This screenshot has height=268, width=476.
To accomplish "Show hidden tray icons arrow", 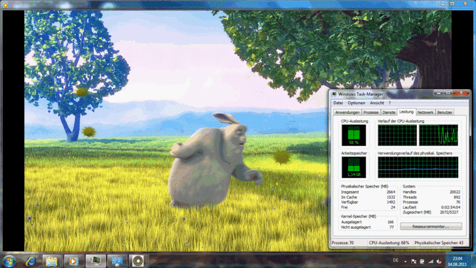I will (x=405, y=261).
